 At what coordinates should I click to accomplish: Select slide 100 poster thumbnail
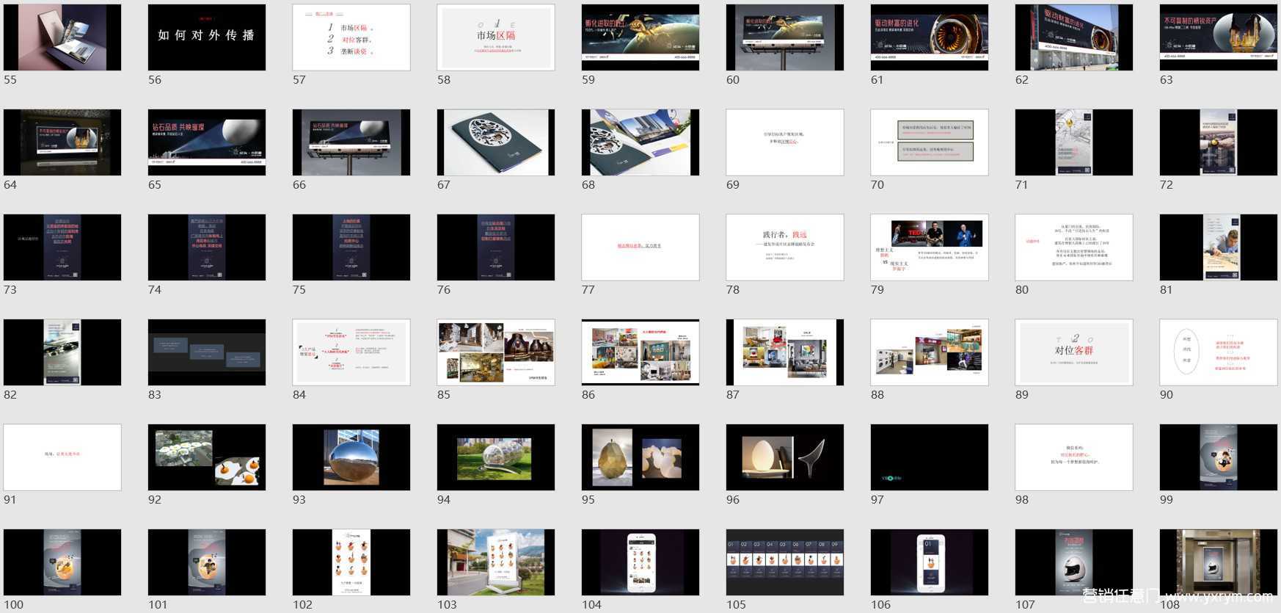(62, 562)
